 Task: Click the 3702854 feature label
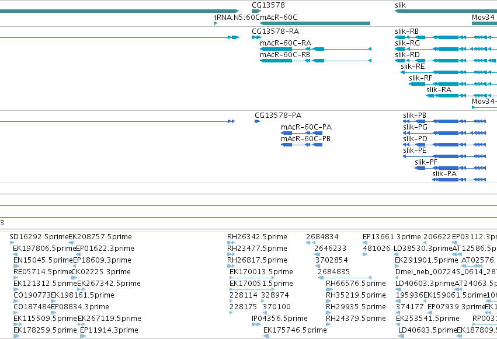[332, 260]
